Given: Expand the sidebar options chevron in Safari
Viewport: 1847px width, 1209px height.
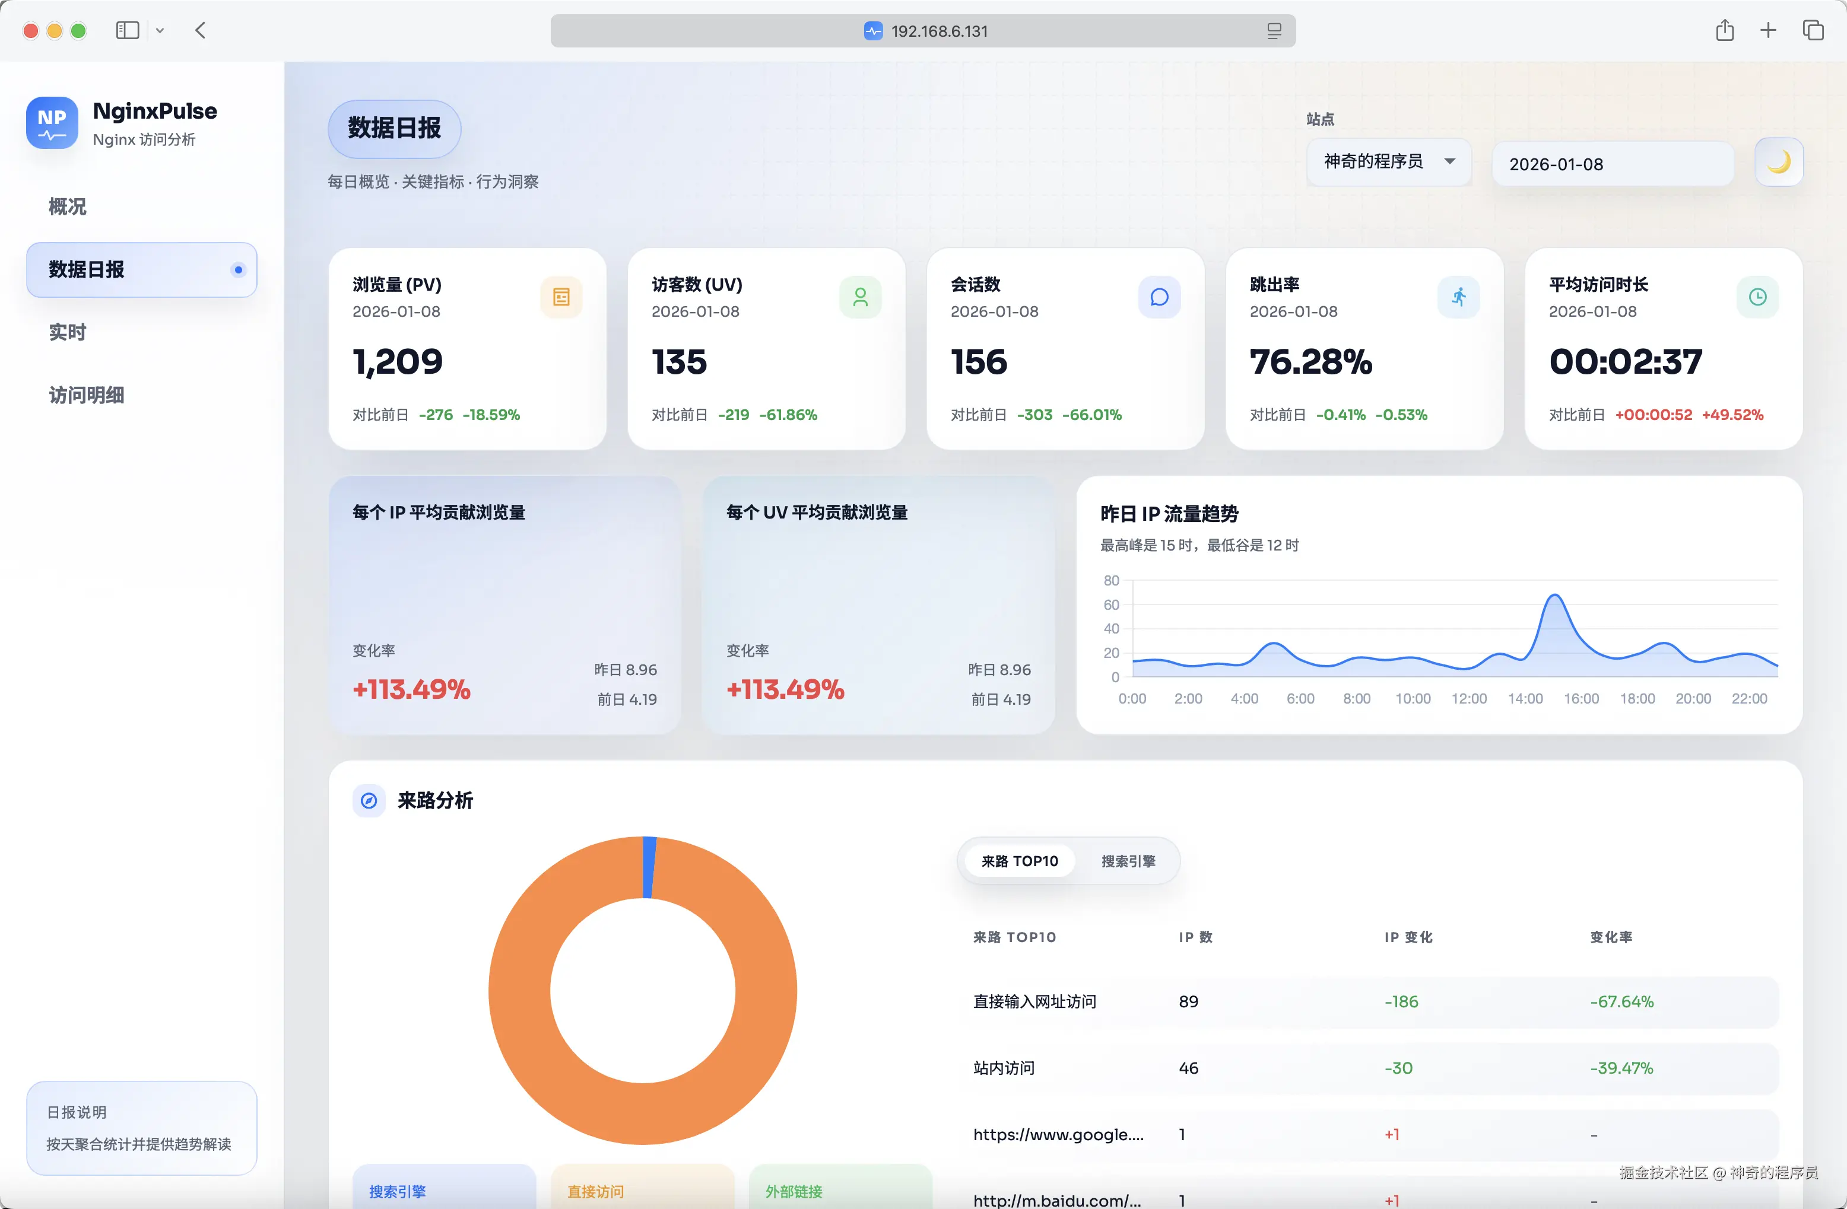Looking at the screenshot, I should point(160,31).
